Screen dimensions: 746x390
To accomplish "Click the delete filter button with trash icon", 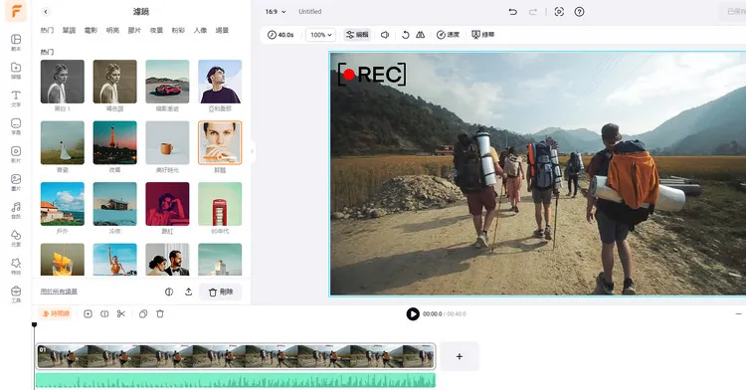I will click(220, 292).
